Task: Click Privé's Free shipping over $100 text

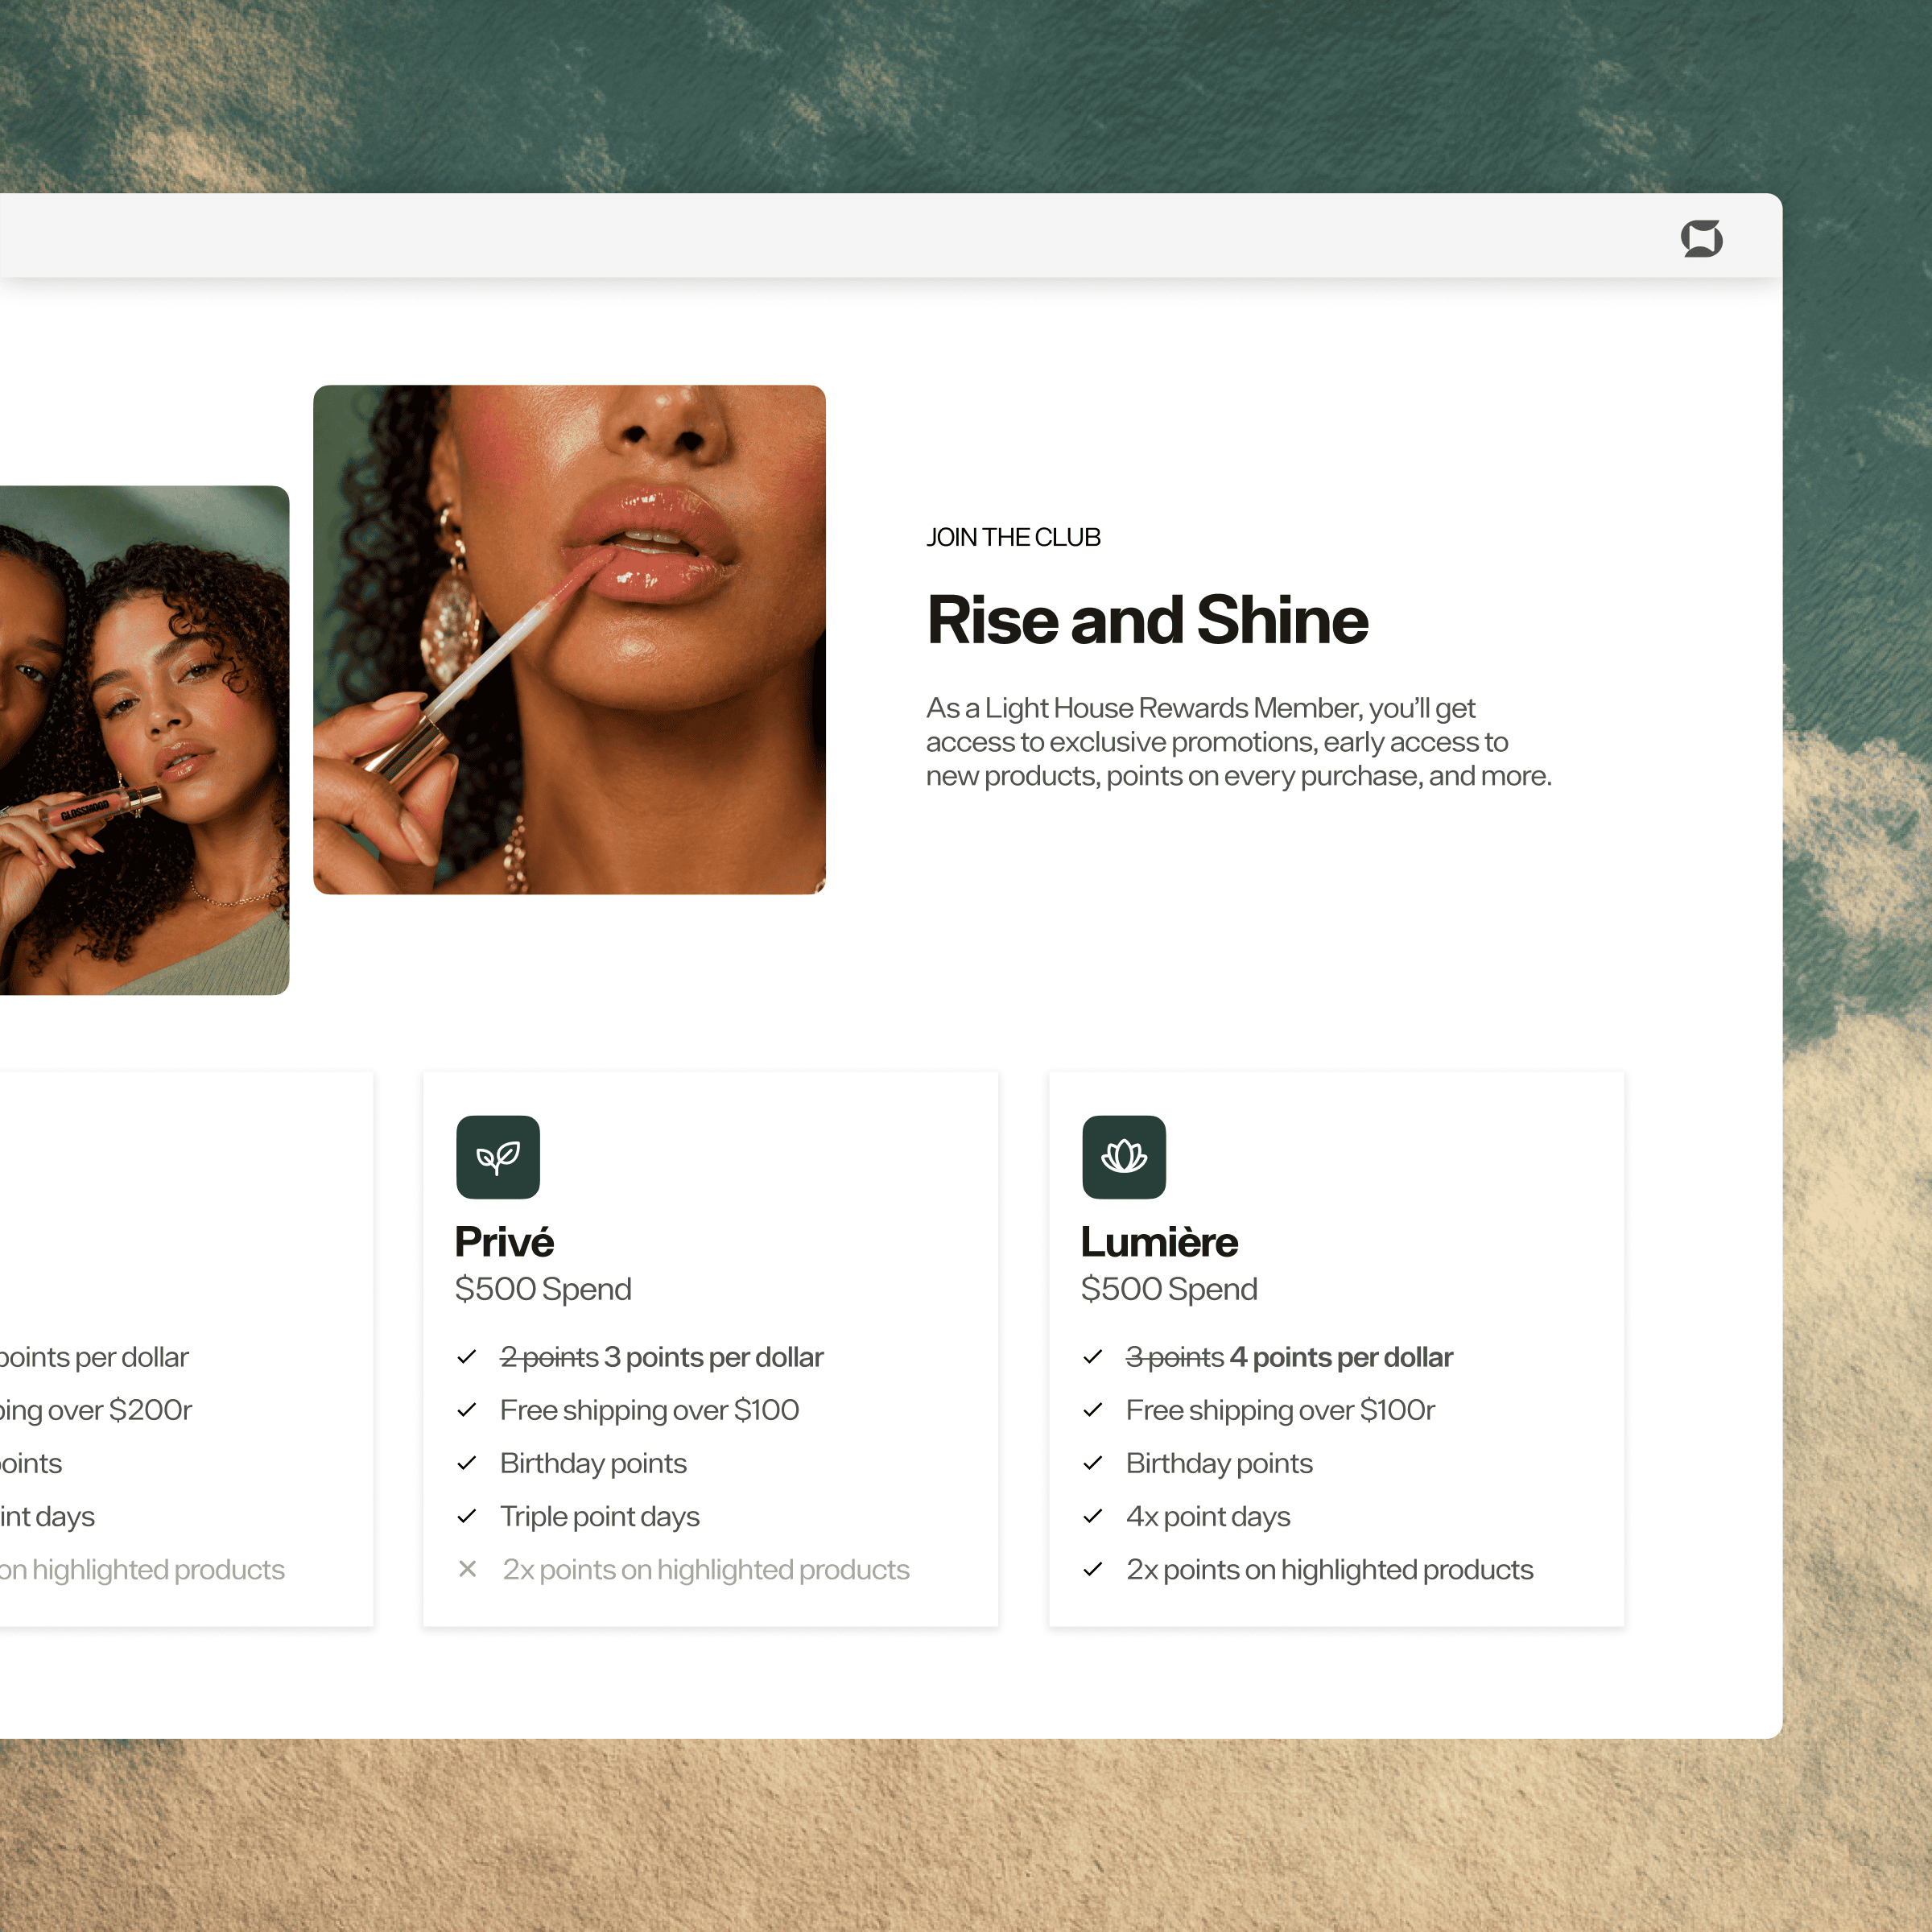Action: click(649, 1410)
